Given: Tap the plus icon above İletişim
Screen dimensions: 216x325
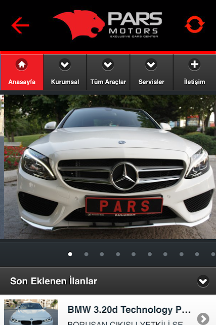Looking at the screenshot, I should pos(195,64).
